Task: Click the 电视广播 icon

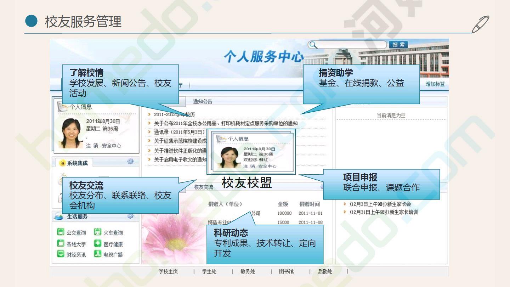Action: coord(98,254)
